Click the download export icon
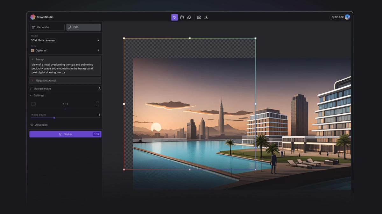Screen dimensions: 382x214 (206, 17)
